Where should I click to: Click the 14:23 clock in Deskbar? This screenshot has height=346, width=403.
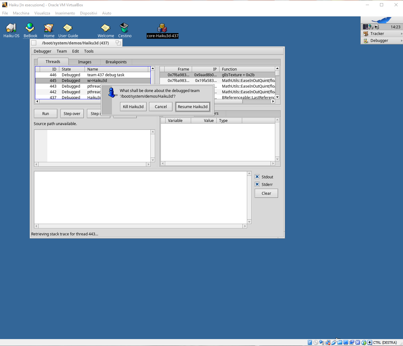(395, 27)
